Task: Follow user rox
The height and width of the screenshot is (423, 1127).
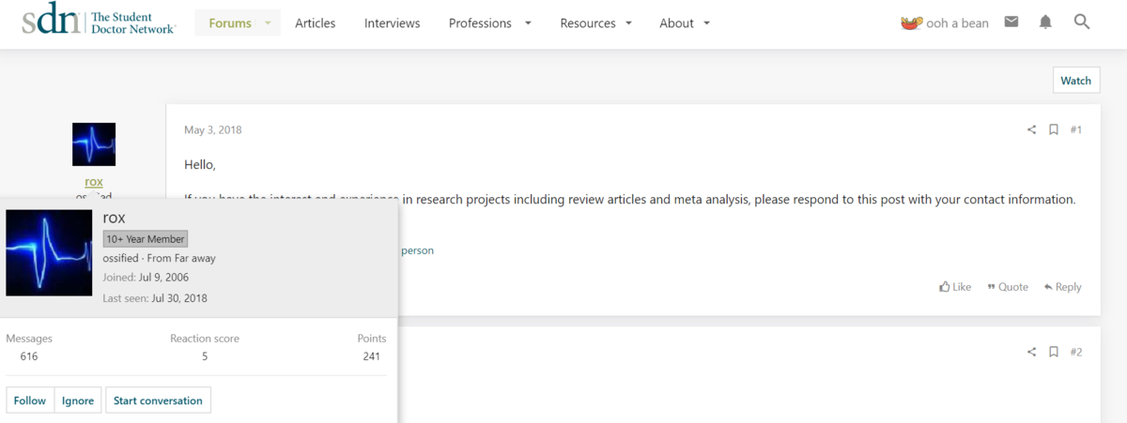Action: [x=29, y=400]
